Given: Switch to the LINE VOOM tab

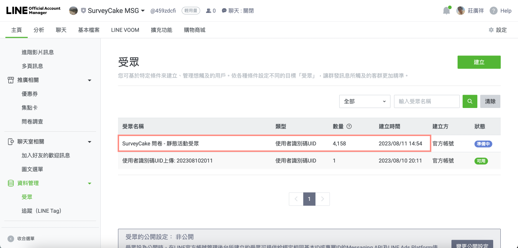Looking at the screenshot, I should tap(125, 30).
